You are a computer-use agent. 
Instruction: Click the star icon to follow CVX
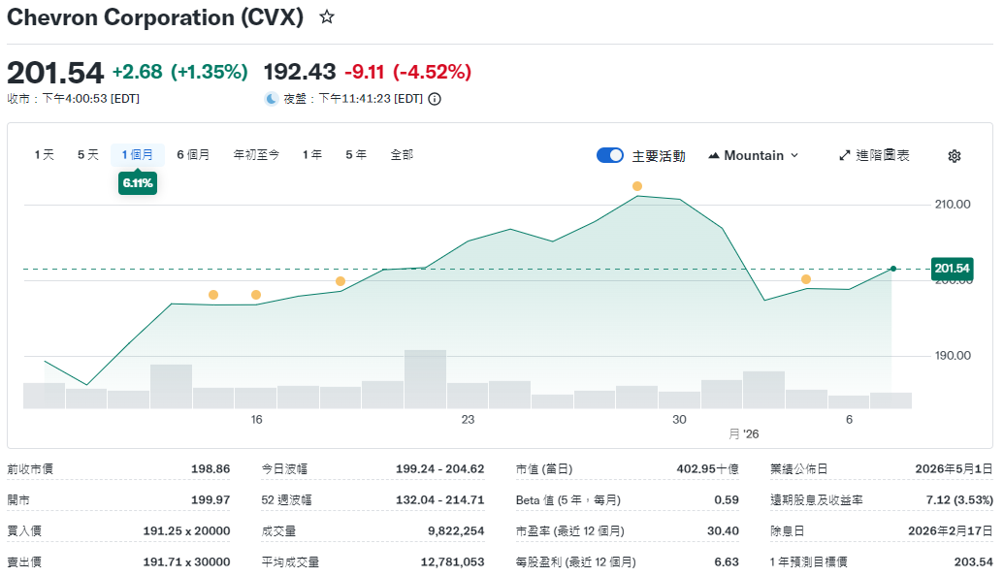(327, 17)
